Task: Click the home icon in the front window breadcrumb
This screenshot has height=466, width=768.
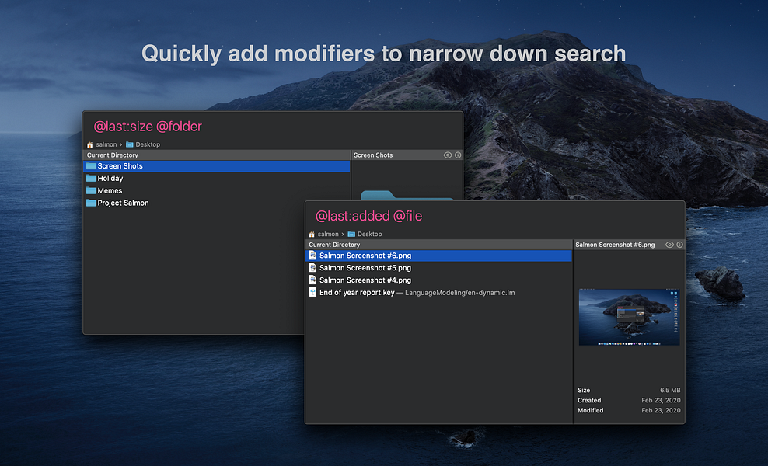Action: click(x=312, y=234)
